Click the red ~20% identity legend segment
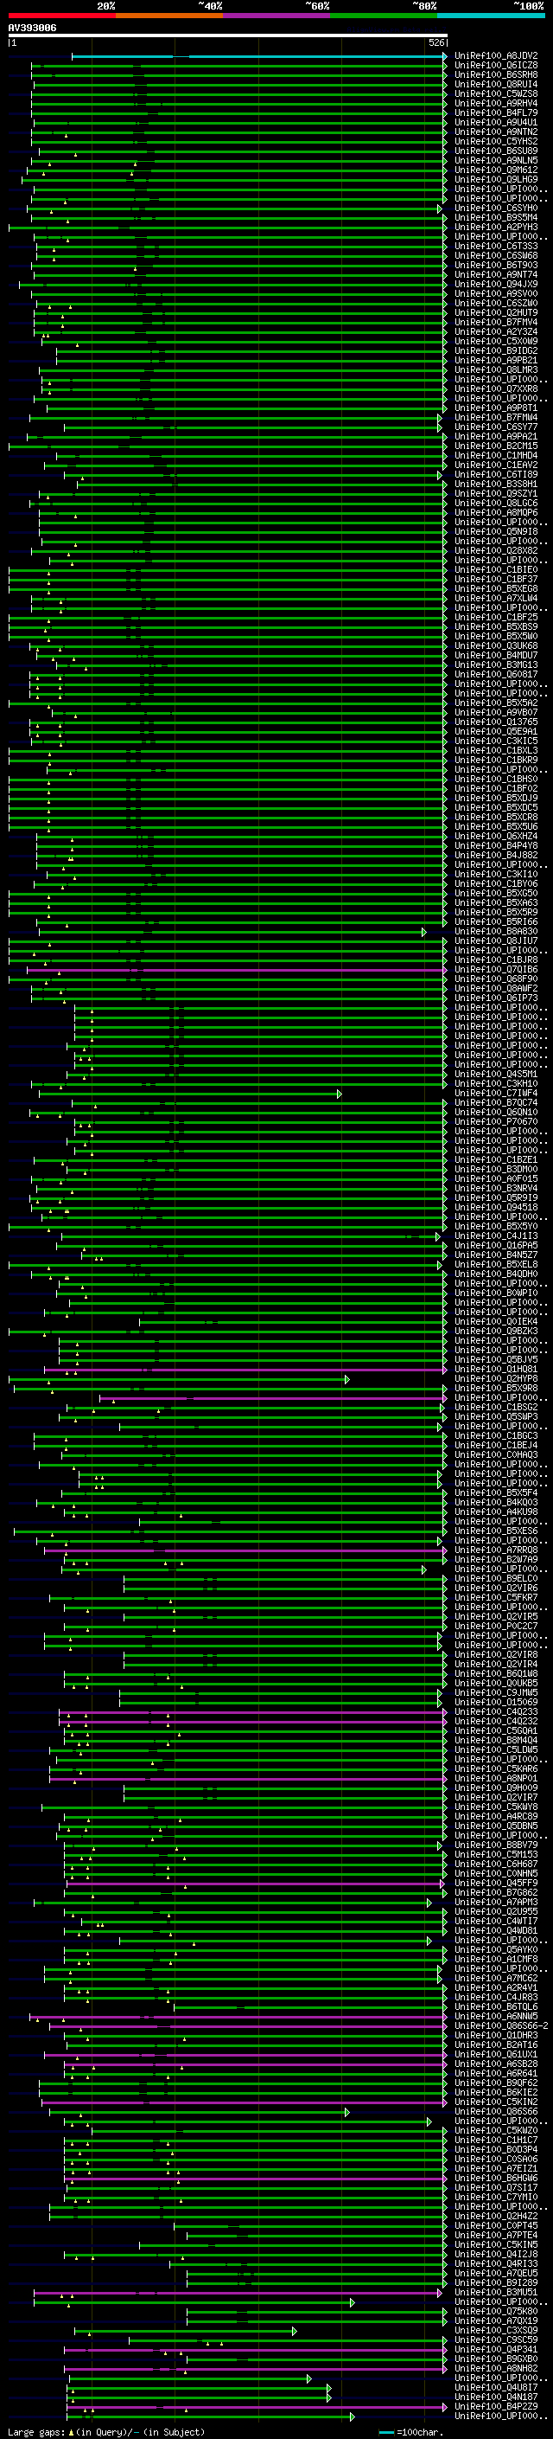 pos(61,16)
